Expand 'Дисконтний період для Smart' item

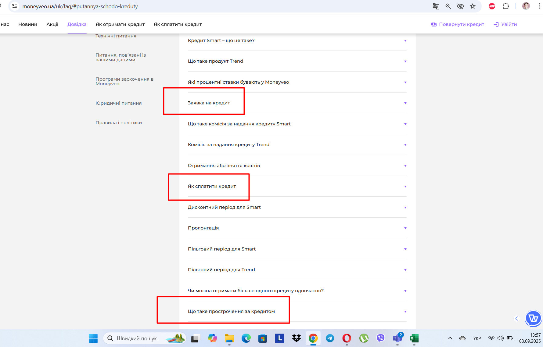point(297,207)
